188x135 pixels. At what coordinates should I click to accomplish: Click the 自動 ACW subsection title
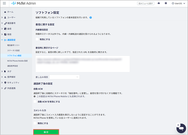pos(38,89)
